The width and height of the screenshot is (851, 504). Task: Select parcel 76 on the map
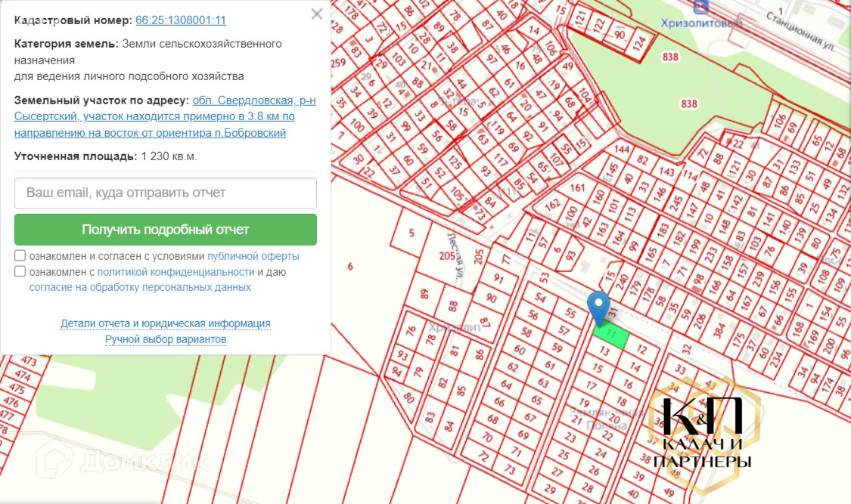tap(410, 330)
